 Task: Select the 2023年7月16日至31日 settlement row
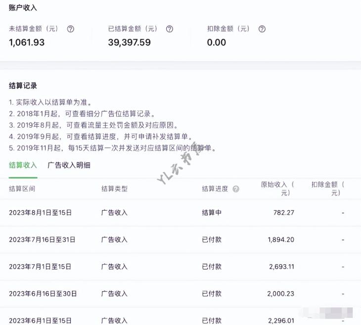(x=42, y=240)
